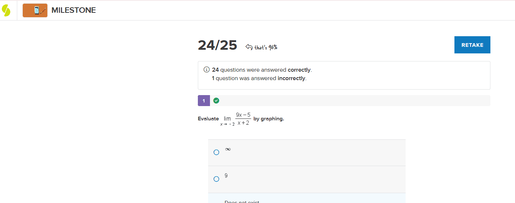Click the "answered correctly" summary line

[x=262, y=70]
